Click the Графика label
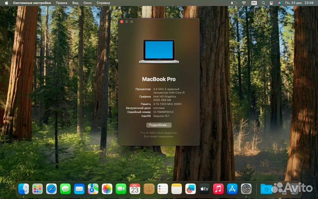This screenshot has height=199, width=318. click(x=145, y=97)
